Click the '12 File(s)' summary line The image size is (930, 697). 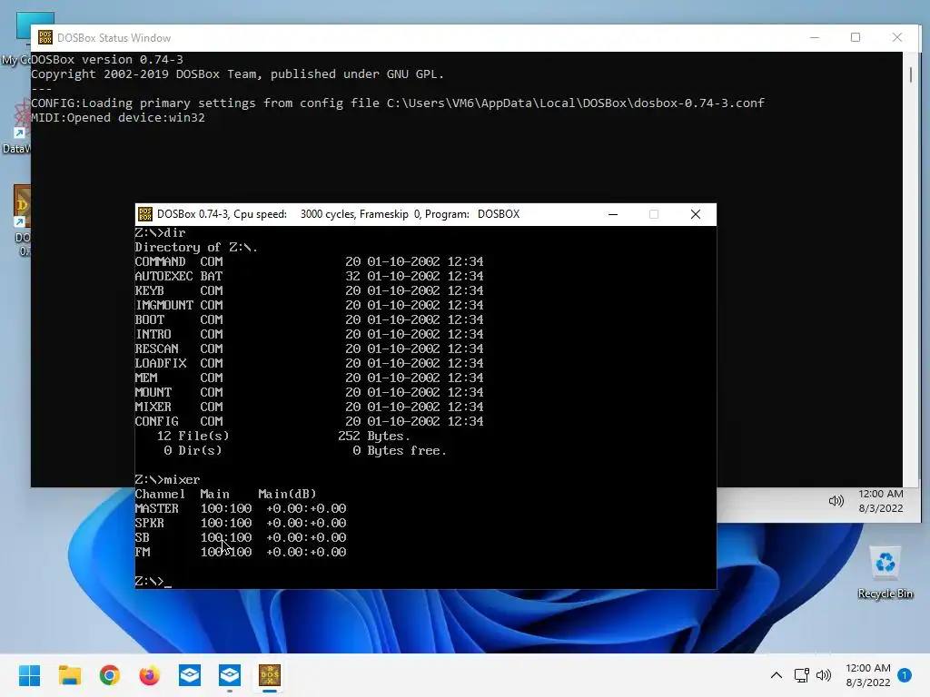point(283,436)
